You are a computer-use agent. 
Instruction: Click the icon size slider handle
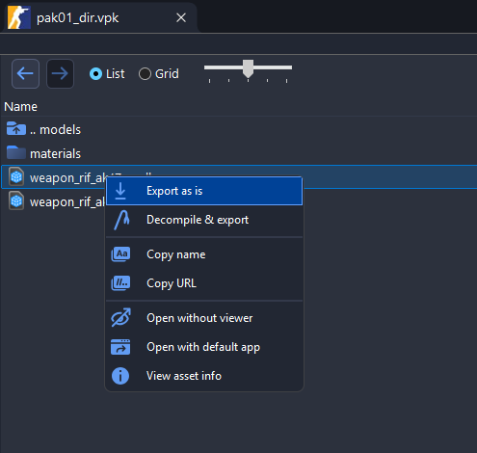[x=248, y=68]
